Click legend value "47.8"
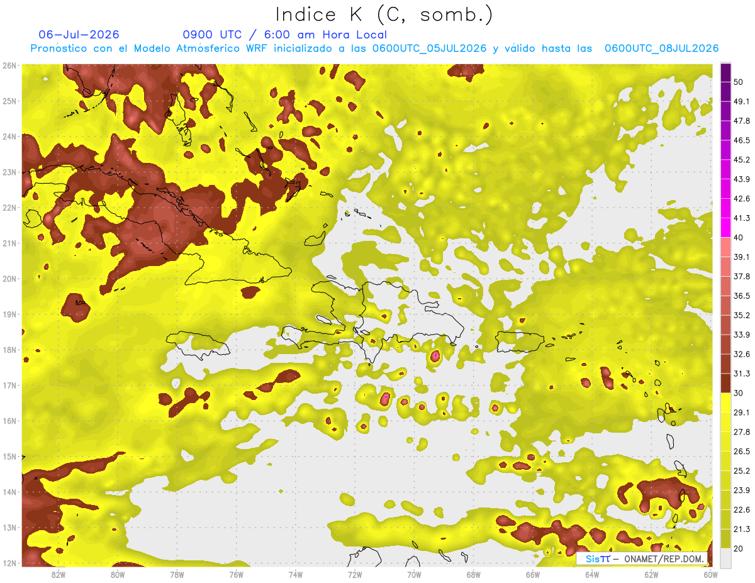Image resolution: width=755 pixels, height=583 pixels. pos(741,121)
